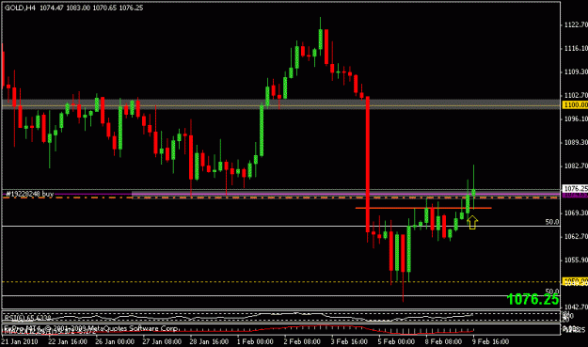Click the 1 Feb 00:00 time label
588x347 pixels.
pos(255,341)
